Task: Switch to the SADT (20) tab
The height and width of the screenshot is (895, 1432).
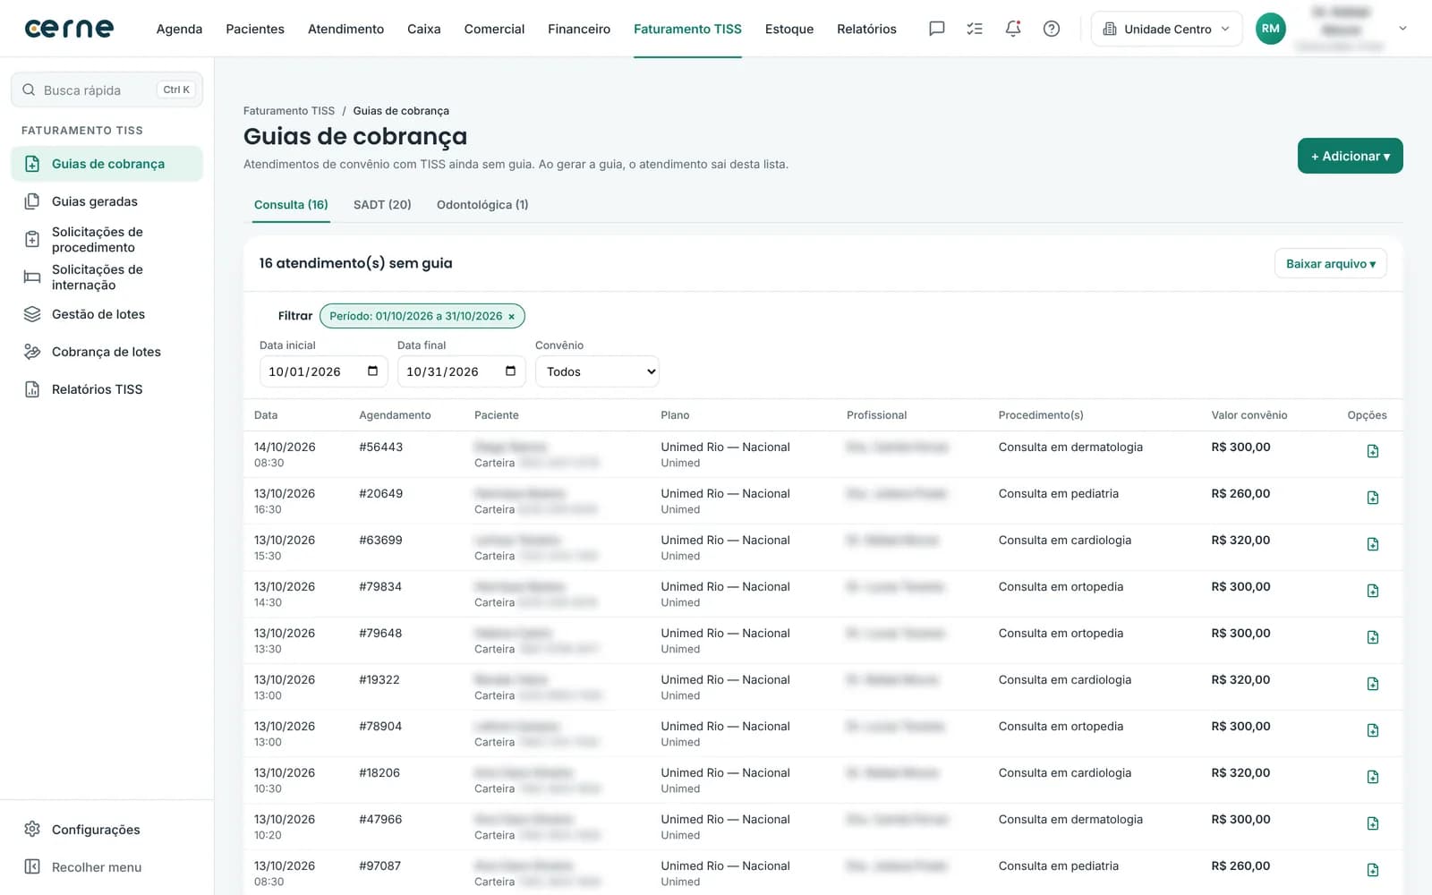Action: pos(382,205)
